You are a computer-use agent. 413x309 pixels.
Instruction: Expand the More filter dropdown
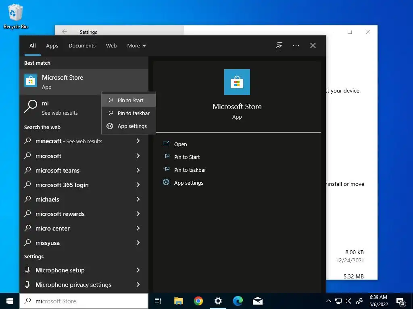tap(136, 45)
